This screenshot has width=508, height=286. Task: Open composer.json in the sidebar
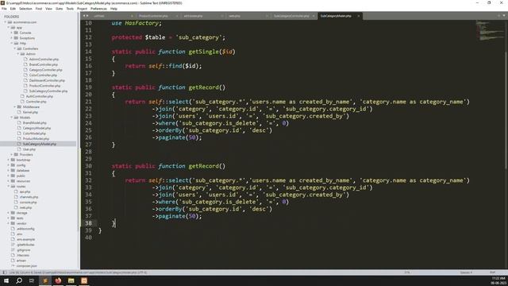click(26, 266)
